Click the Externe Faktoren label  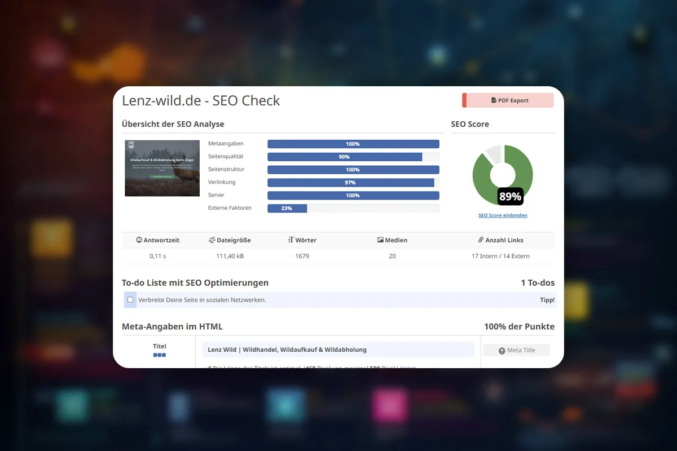click(230, 208)
